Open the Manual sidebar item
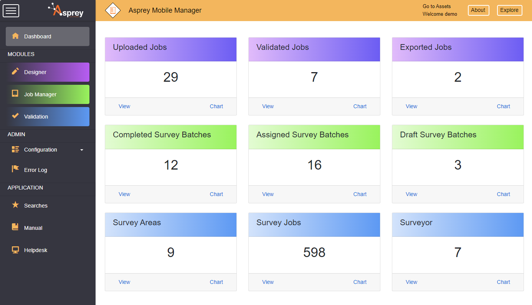This screenshot has width=532, height=305. coord(33,228)
